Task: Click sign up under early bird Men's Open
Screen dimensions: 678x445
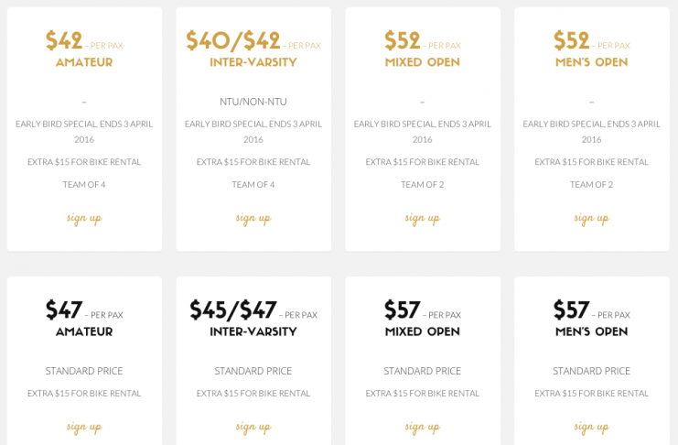Action: point(591,218)
